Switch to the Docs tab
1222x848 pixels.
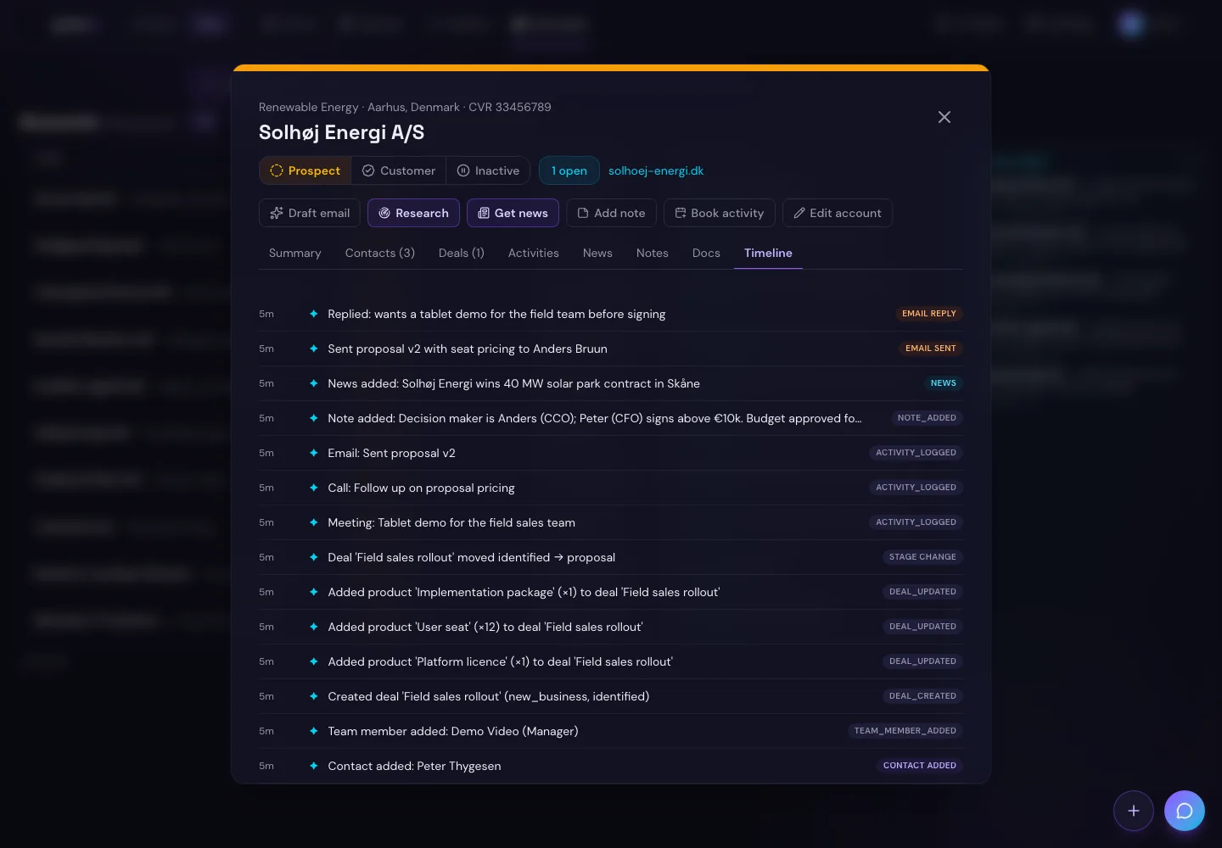[x=706, y=253]
